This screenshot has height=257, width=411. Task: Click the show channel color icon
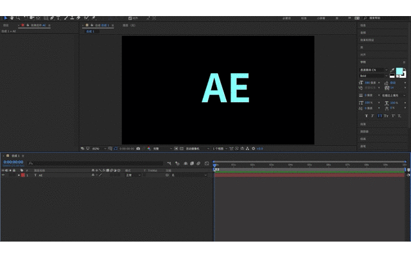pyautogui.click(x=149, y=148)
